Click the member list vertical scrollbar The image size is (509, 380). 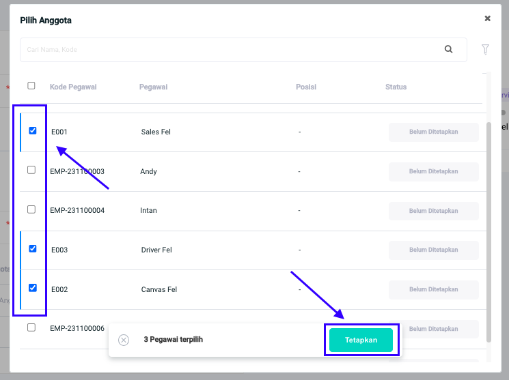(489, 232)
